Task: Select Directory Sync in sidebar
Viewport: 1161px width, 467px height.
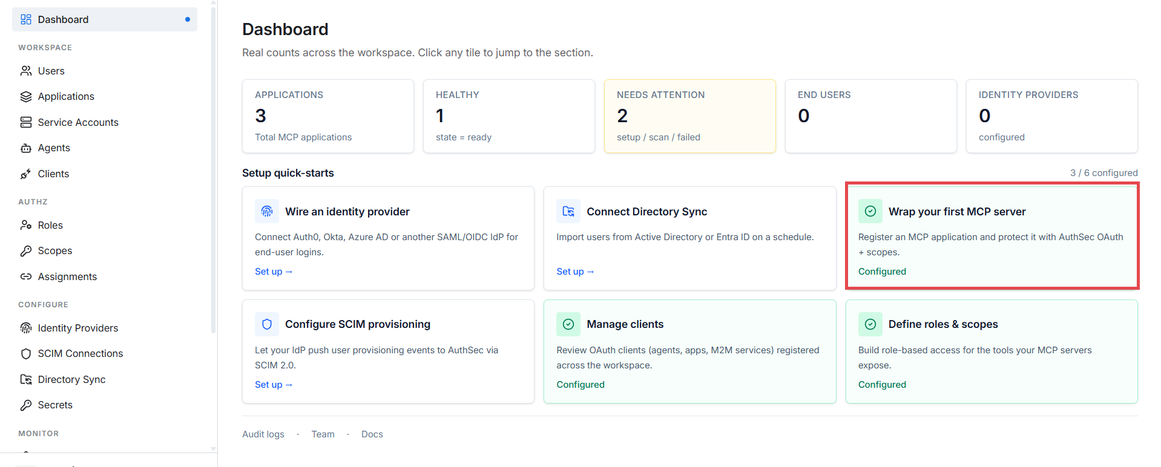Action: pos(105,379)
